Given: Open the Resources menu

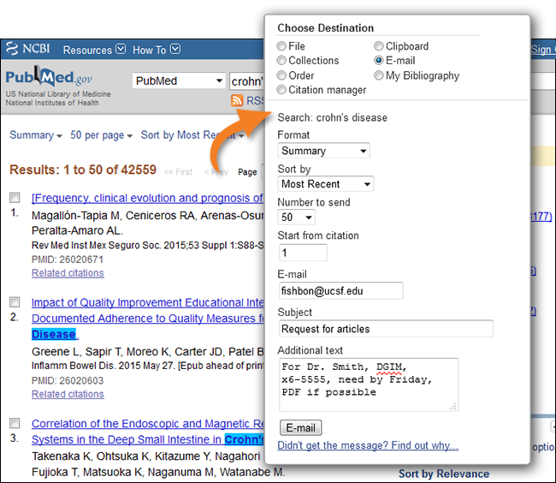Looking at the screenshot, I should (94, 50).
